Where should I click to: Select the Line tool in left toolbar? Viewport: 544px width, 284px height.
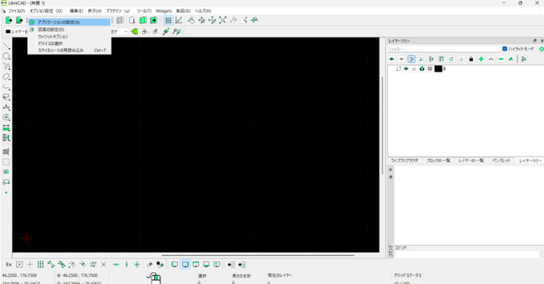(6, 46)
